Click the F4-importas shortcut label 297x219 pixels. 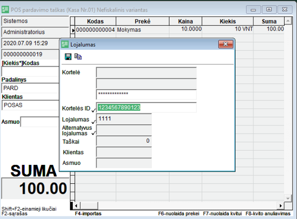click(x=88, y=214)
